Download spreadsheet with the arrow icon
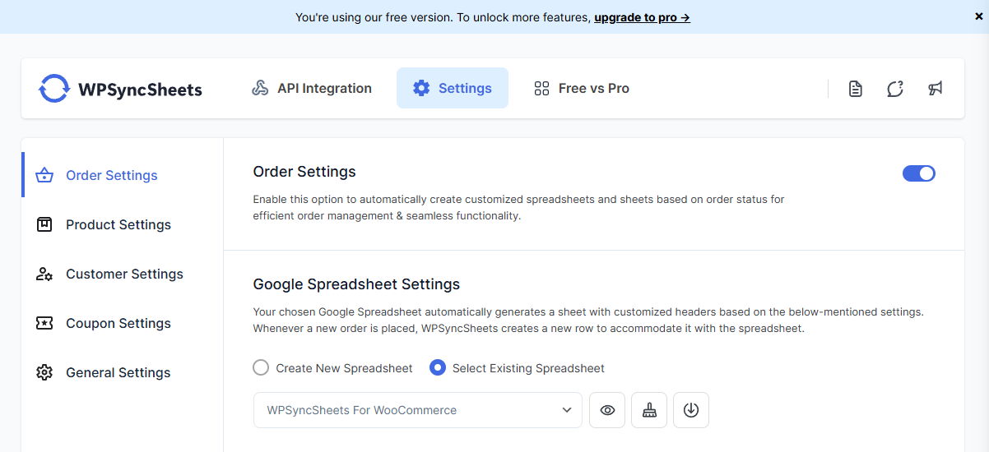Image resolution: width=989 pixels, height=452 pixels. 691,410
